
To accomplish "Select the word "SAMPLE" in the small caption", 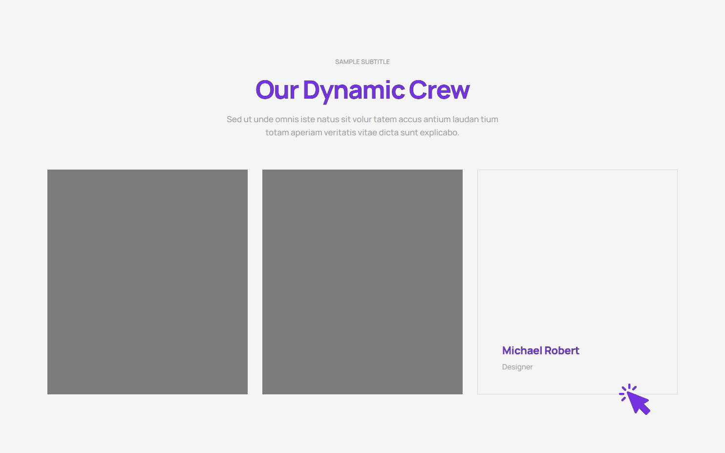I will coord(347,62).
